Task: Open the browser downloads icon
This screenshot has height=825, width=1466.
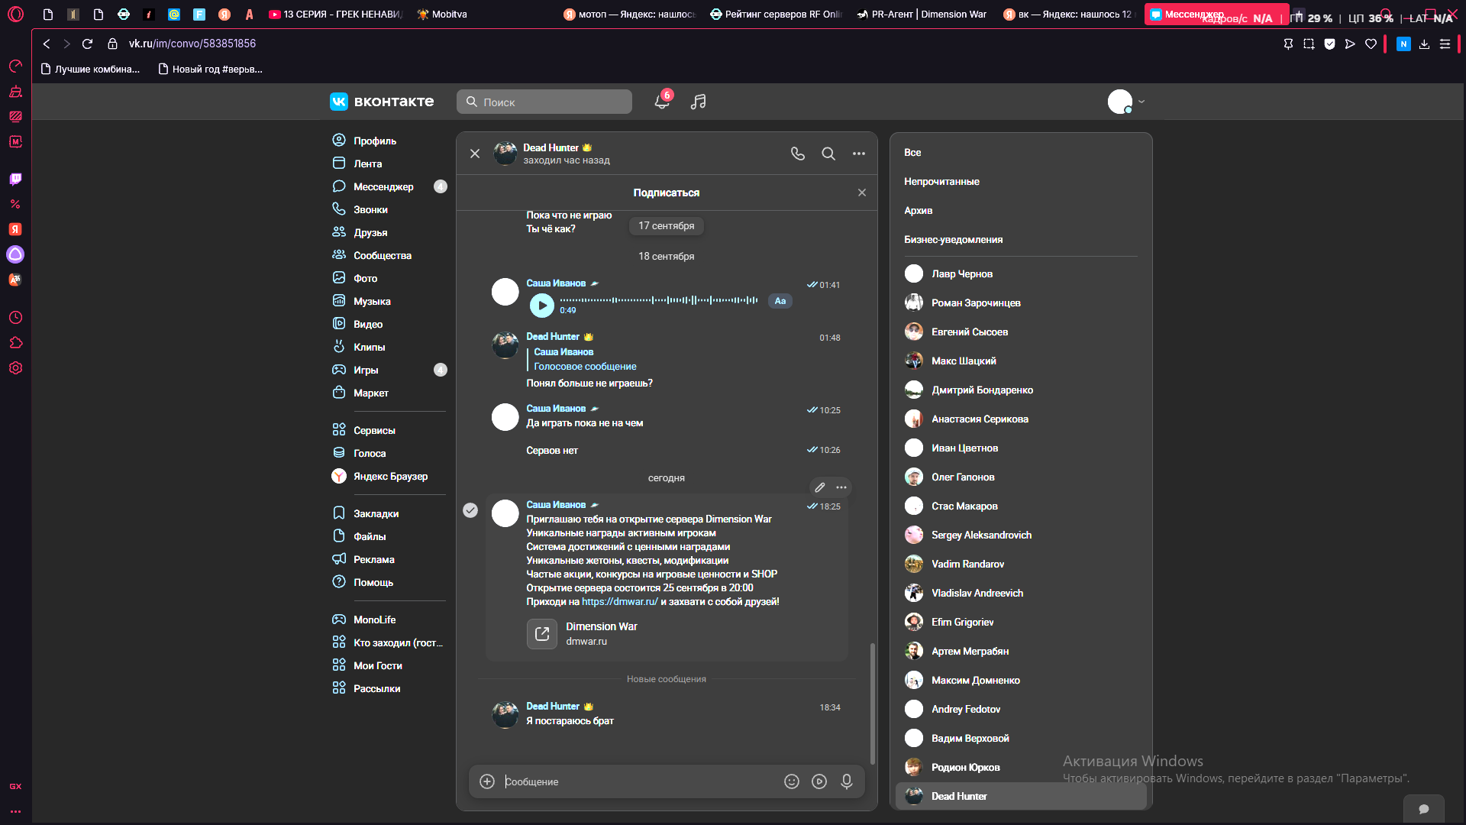Action: coord(1424,44)
